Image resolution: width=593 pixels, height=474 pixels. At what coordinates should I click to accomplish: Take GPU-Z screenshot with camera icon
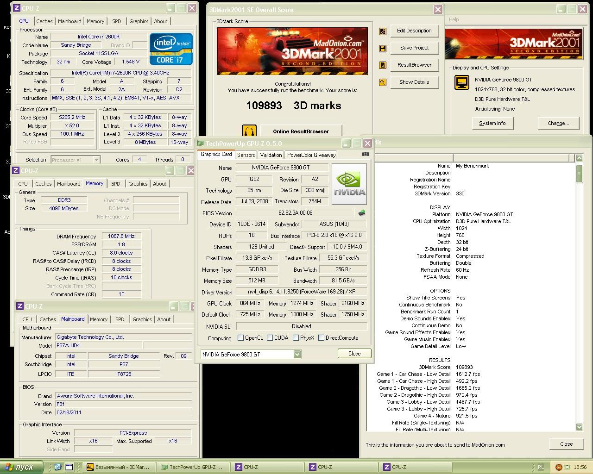tap(366, 154)
